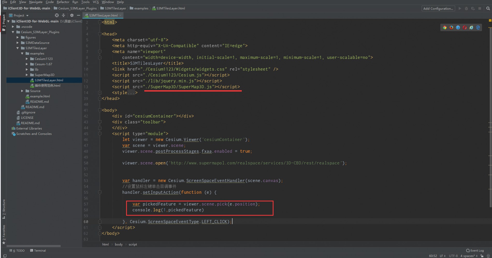Open the 6: TODO tool window
Screen dimensions: 492x258
pos(17,251)
